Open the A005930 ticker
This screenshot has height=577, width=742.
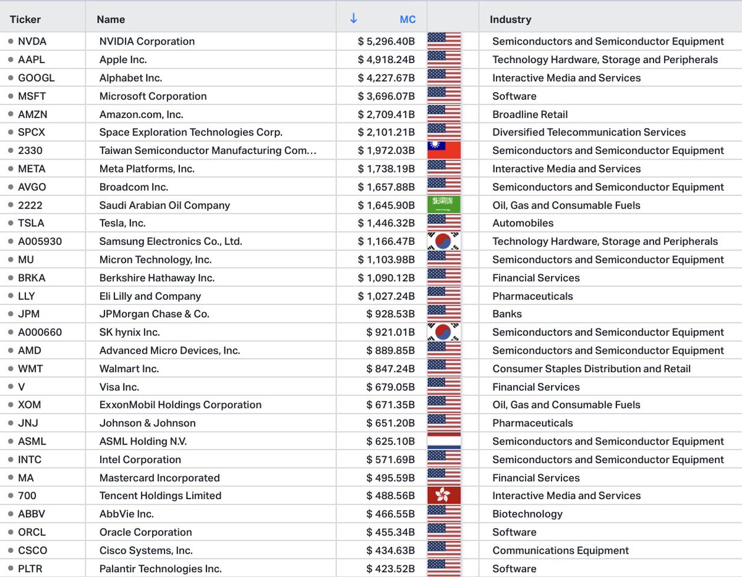click(x=40, y=241)
